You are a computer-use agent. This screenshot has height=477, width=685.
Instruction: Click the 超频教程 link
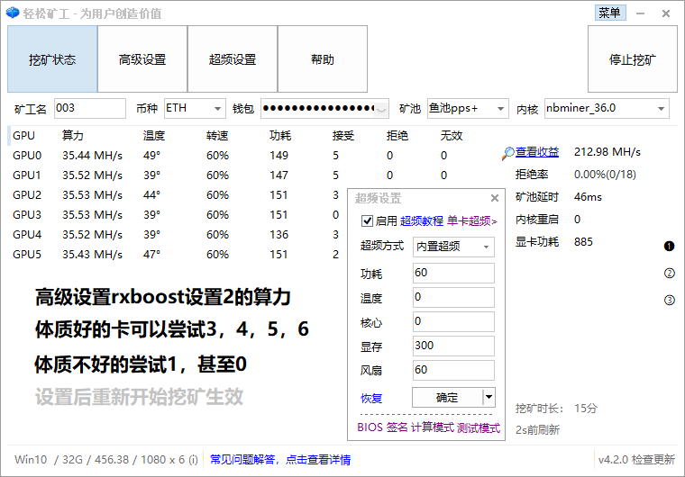pyautogui.click(x=422, y=220)
